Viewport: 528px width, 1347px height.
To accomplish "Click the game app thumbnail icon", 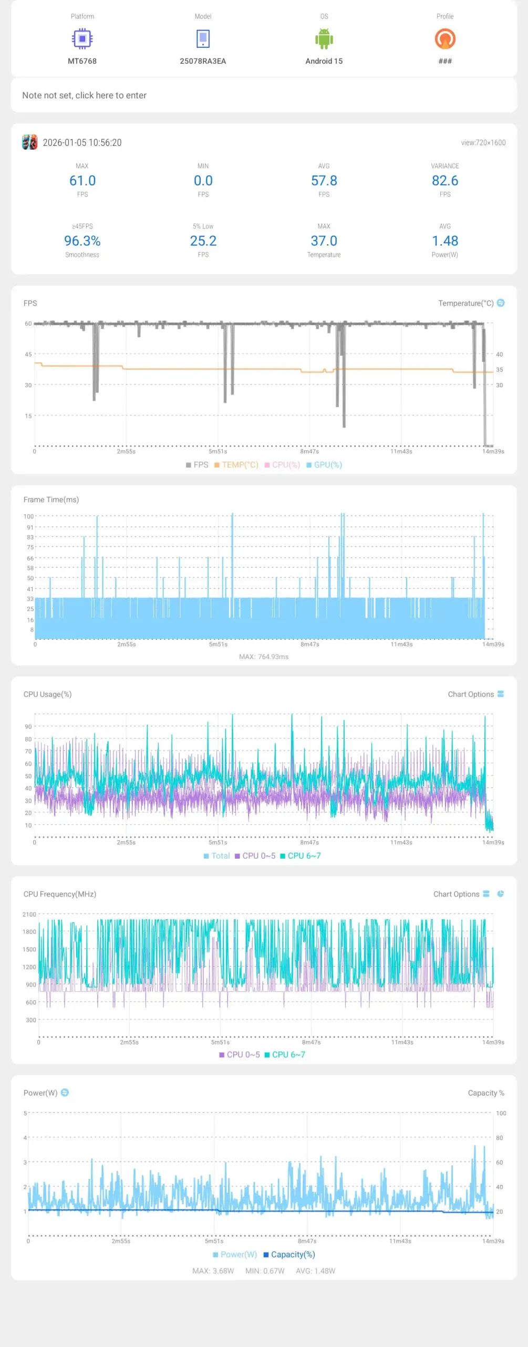I will click(29, 142).
